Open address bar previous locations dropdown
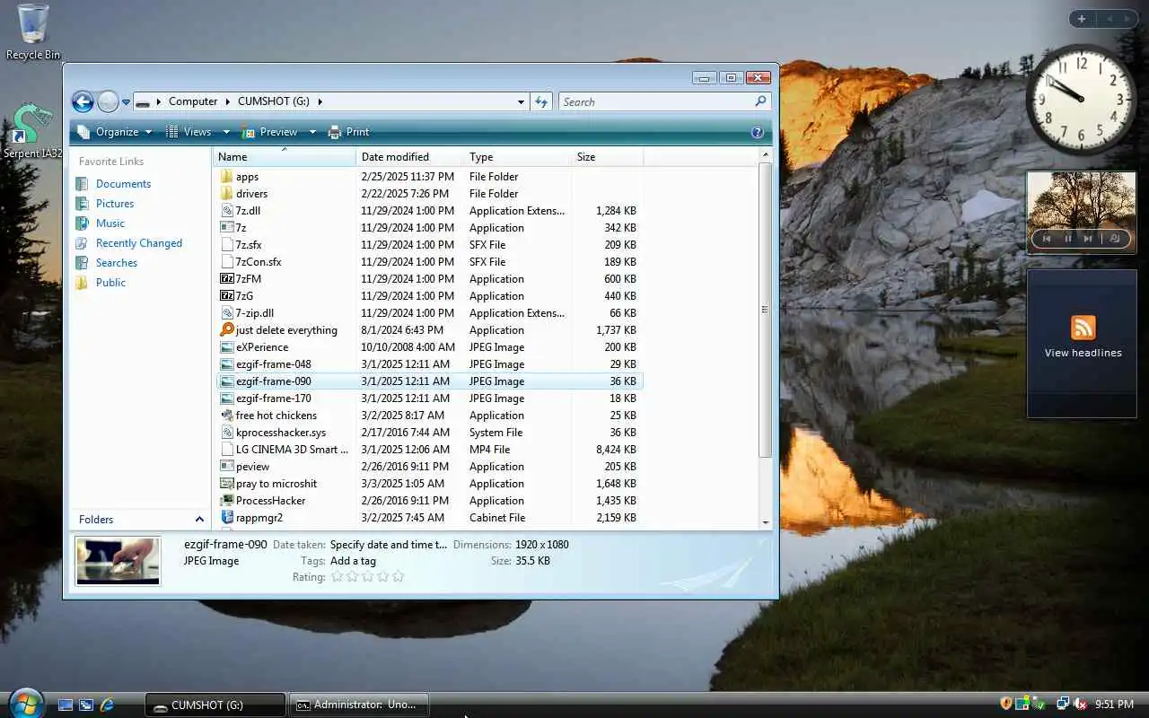Image resolution: width=1149 pixels, height=718 pixels. pos(521,101)
